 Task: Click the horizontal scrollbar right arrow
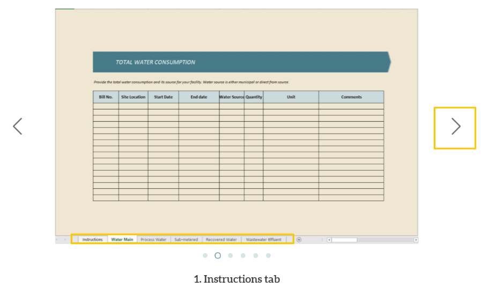tap(416, 240)
